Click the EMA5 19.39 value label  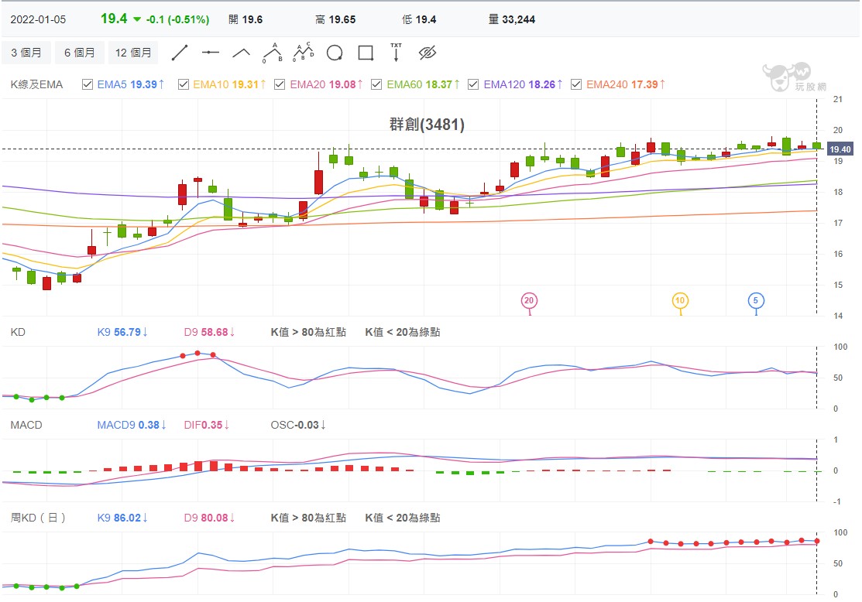click(x=131, y=84)
